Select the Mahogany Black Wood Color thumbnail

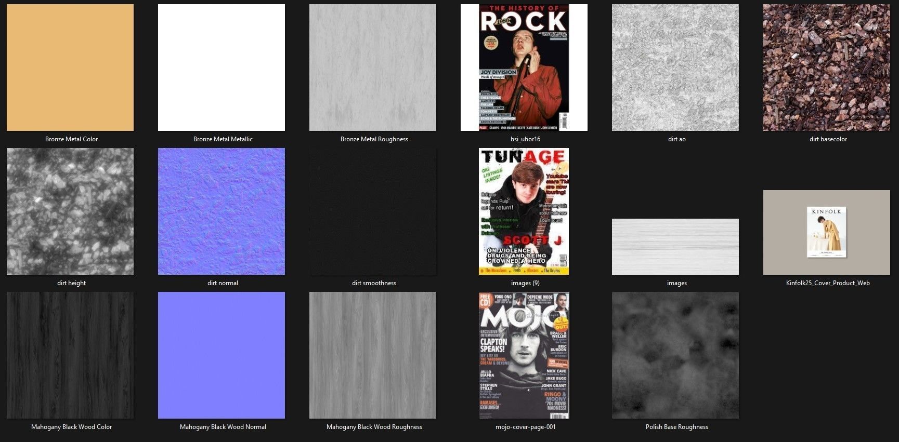70,355
